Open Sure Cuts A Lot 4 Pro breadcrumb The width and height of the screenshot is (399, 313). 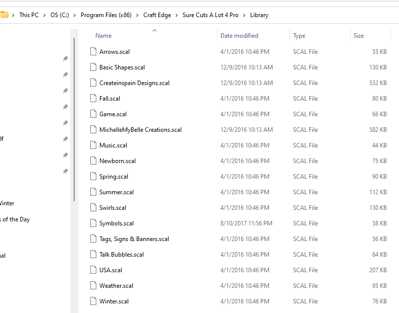tap(210, 15)
